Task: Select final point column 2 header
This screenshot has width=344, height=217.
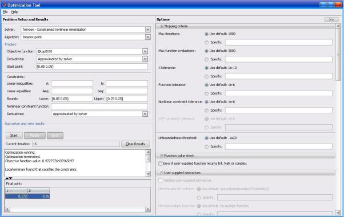Action: pyautogui.click(x=39, y=191)
